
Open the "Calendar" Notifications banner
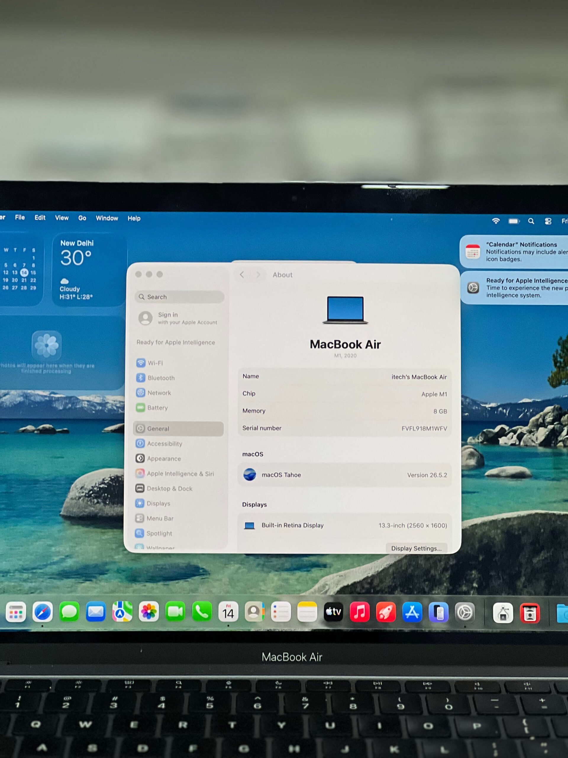click(514, 251)
